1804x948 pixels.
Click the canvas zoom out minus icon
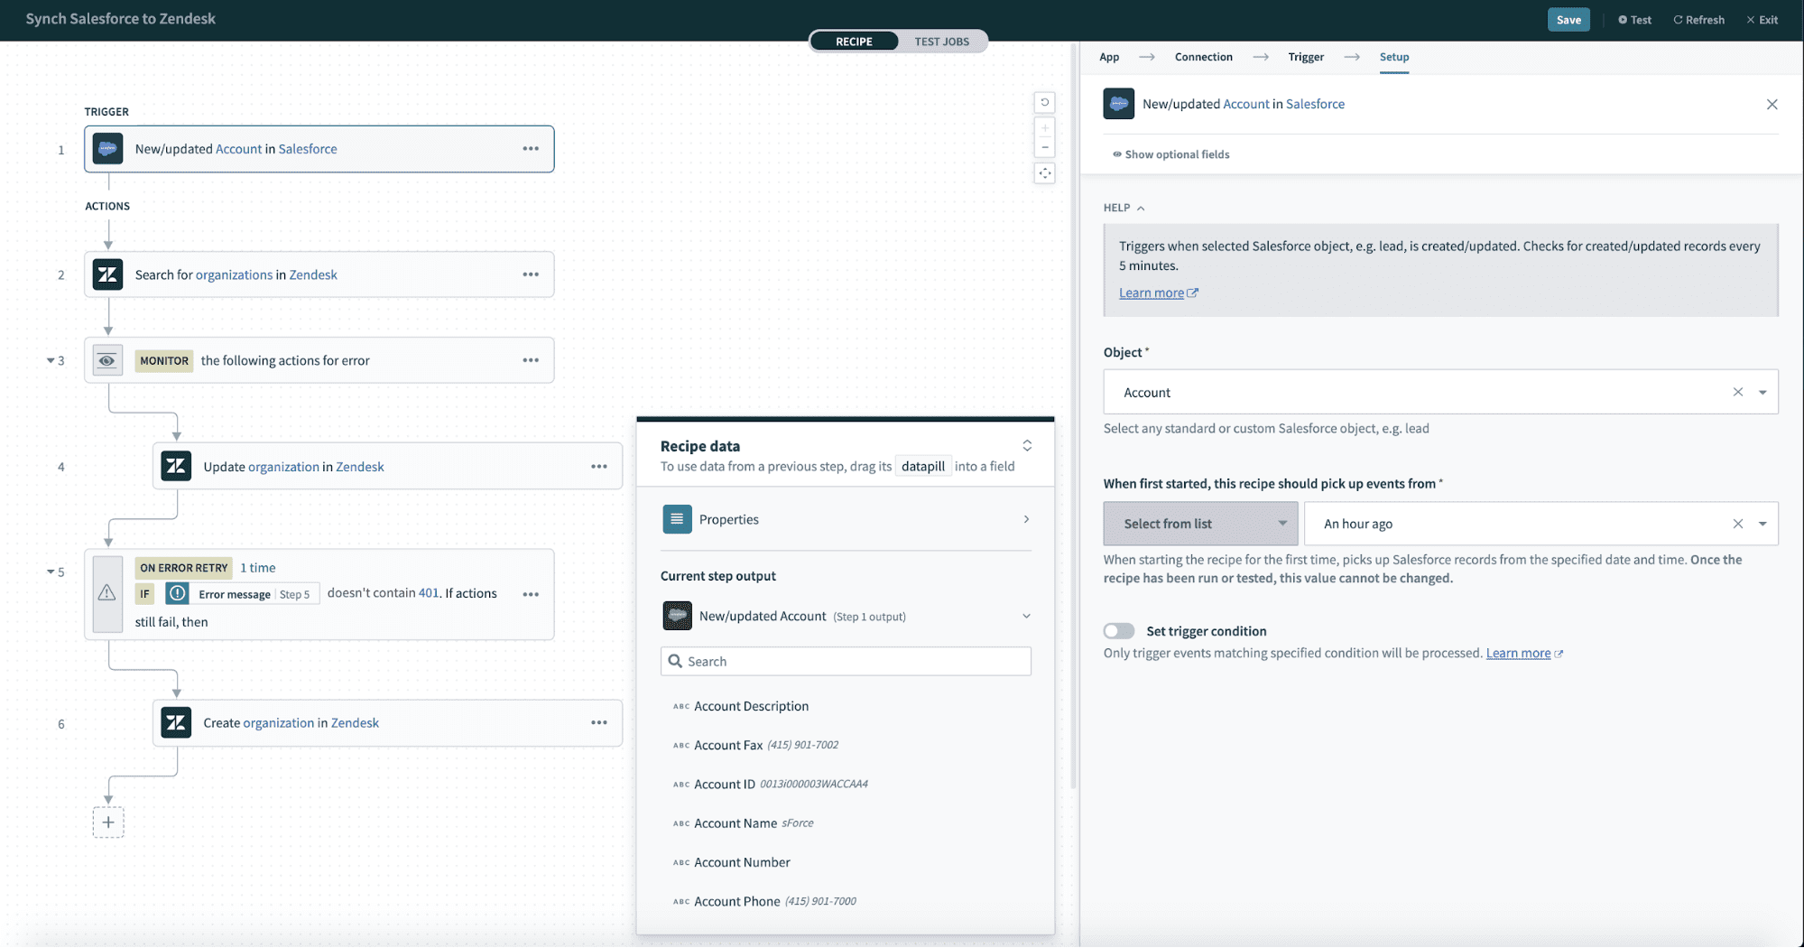[1044, 148]
